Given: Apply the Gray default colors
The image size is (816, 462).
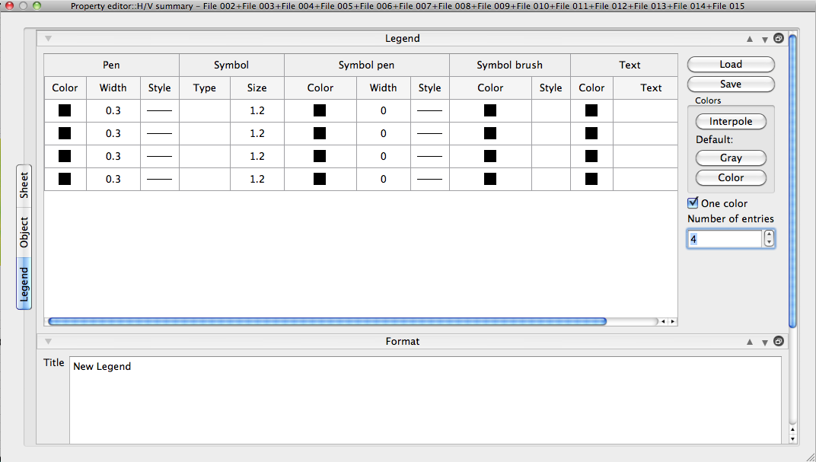Looking at the screenshot, I should click(731, 158).
